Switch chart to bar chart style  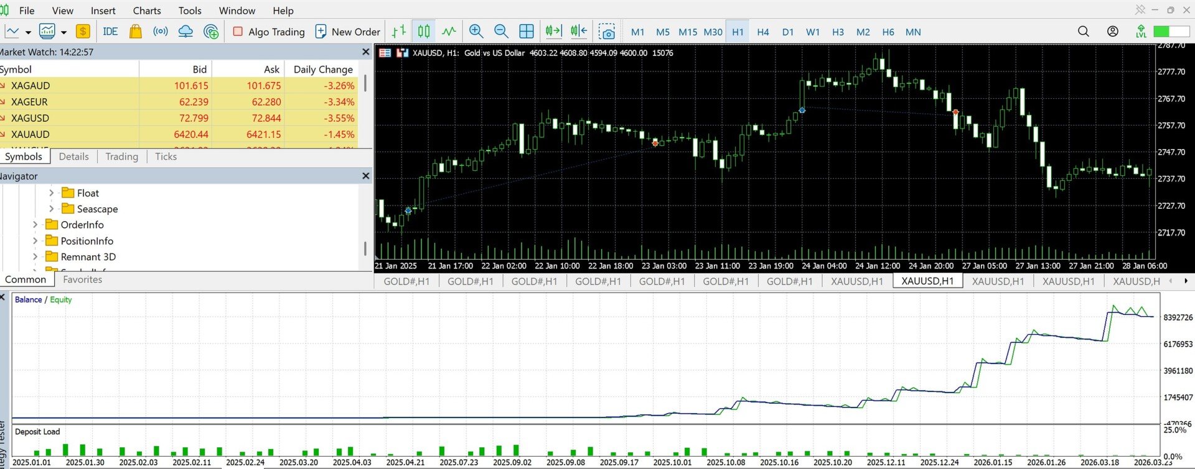pos(399,31)
